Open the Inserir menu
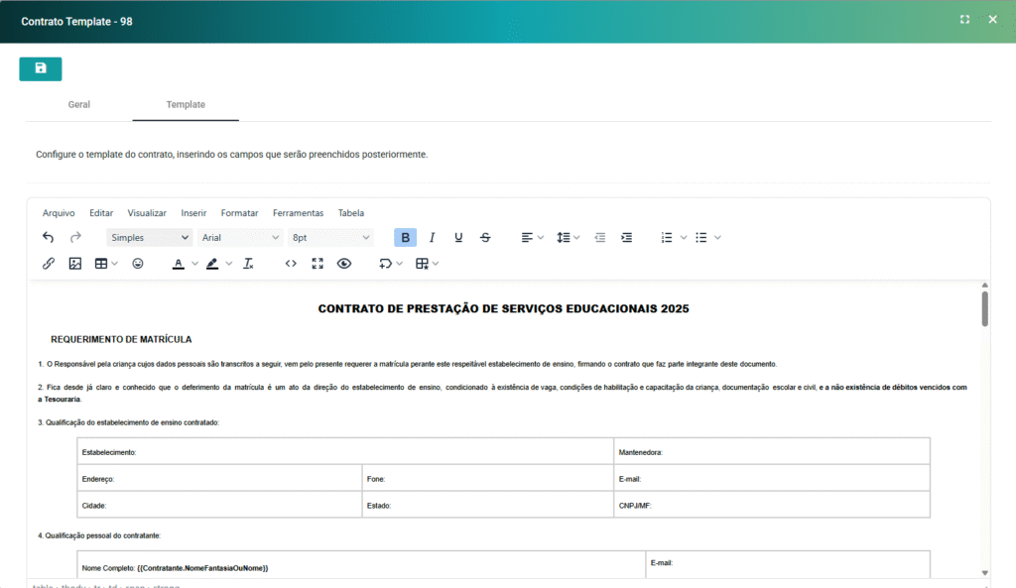This screenshot has width=1016, height=588. pos(193,212)
